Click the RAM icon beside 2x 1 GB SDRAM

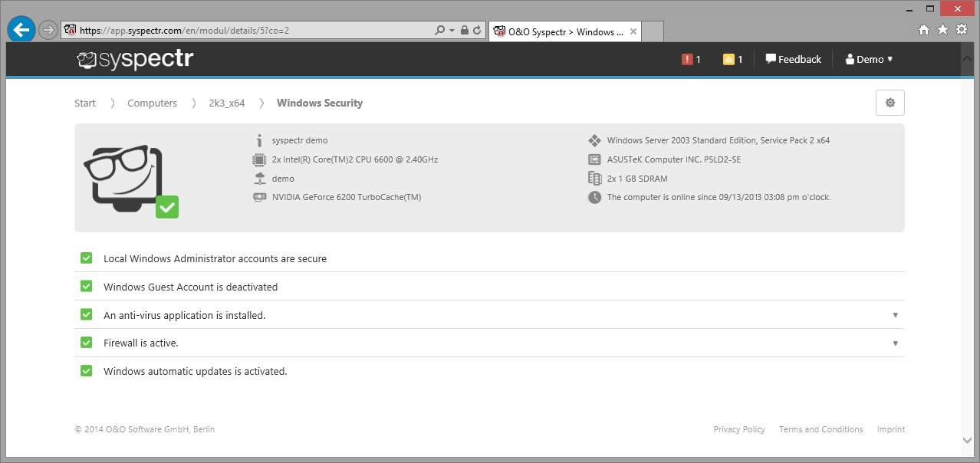point(594,179)
